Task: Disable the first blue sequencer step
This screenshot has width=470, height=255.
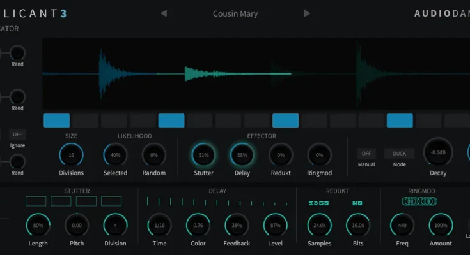Action: 57,120
